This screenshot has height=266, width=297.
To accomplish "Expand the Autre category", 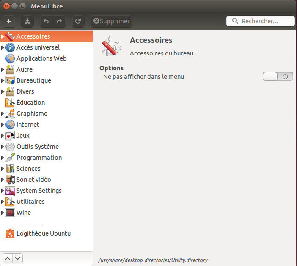I will [x=3, y=69].
